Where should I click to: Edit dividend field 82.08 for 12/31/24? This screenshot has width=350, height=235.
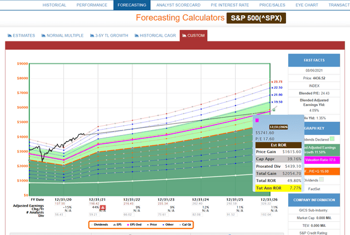click(x=196, y=214)
